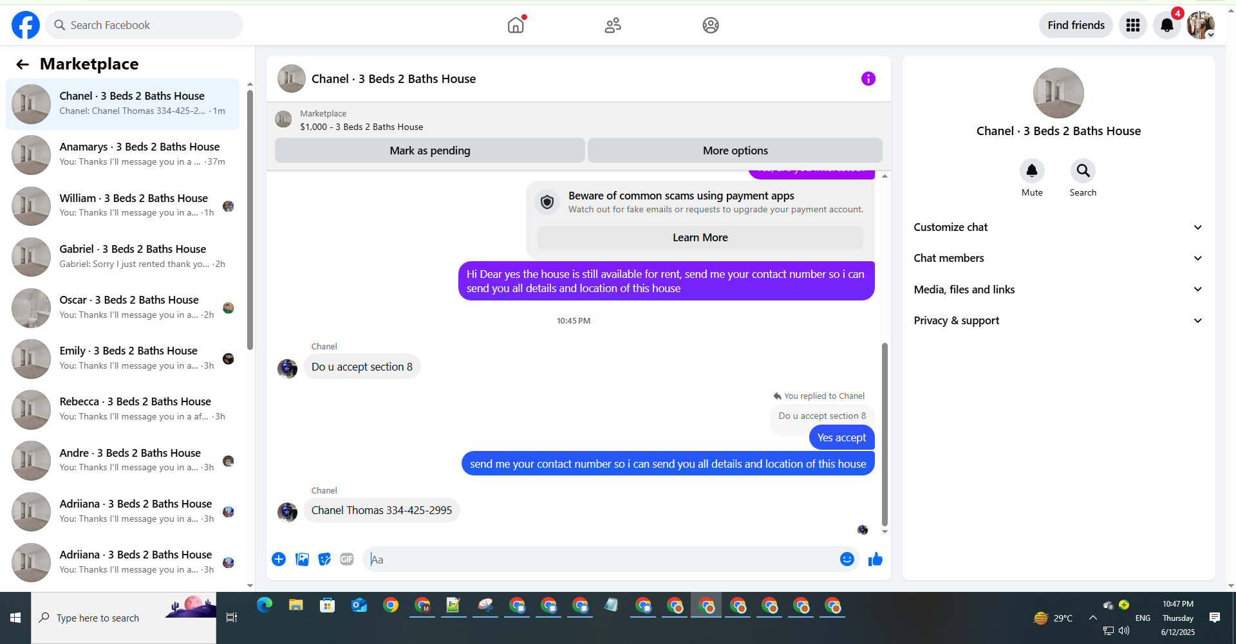Open the emoji picker in message box
1236x644 pixels.
pyautogui.click(x=847, y=559)
